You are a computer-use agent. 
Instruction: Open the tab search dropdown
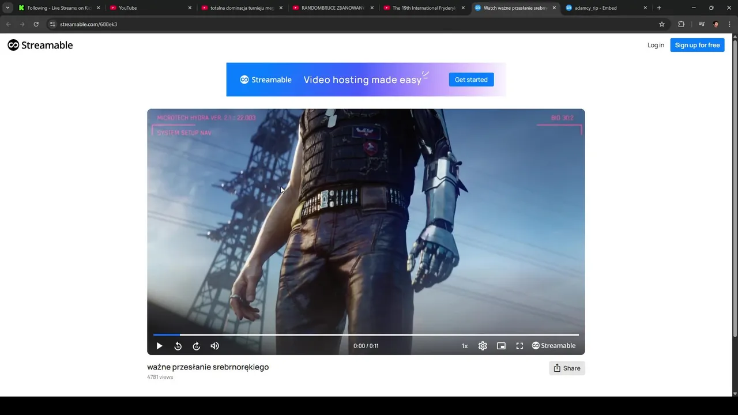coord(7,8)
